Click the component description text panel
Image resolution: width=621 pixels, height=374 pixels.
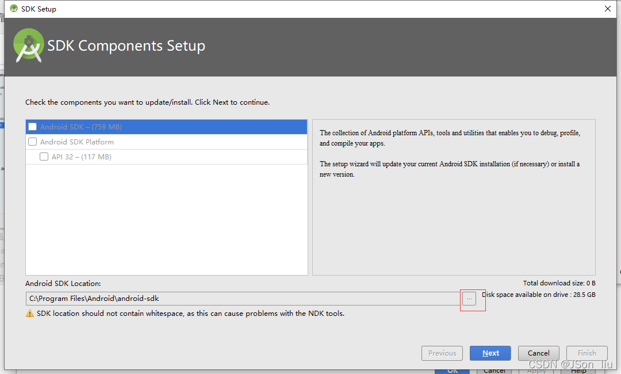pyautogui.click(x=454, y=197)
